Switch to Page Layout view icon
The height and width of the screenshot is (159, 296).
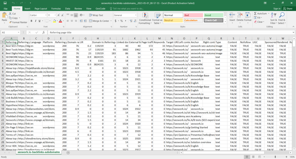pyautogui.click(x=253, y=157)
